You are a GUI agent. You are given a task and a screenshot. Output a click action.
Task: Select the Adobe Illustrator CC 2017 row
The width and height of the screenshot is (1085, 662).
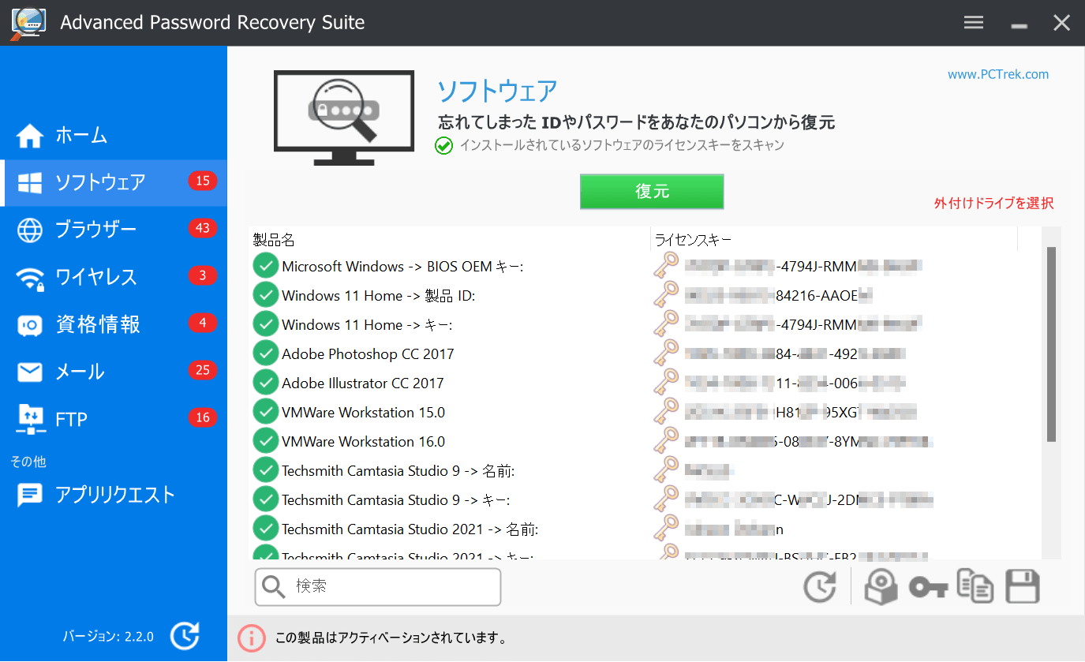point(645,383)
